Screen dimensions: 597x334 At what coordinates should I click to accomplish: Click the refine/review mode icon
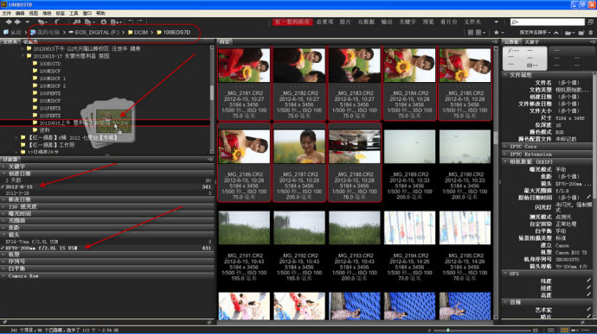point(89,22)
